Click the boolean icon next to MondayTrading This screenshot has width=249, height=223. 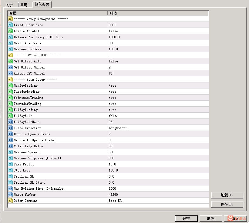coord(10,85)
